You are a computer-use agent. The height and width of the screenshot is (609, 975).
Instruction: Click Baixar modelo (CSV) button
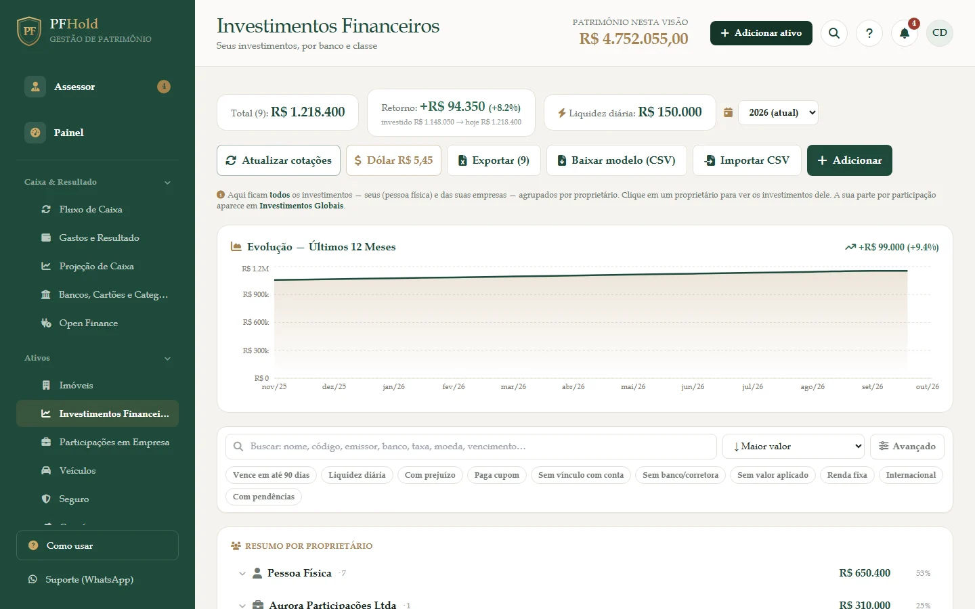[x=617, y=160]
